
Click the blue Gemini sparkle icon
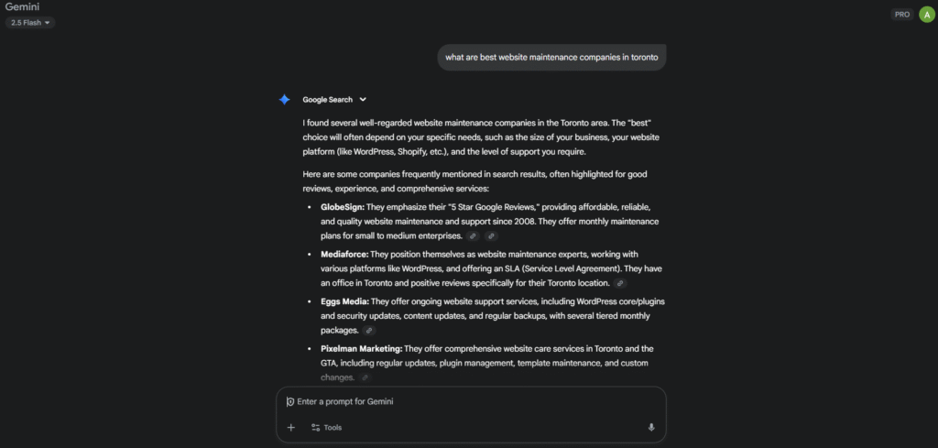tap(285, 100)
